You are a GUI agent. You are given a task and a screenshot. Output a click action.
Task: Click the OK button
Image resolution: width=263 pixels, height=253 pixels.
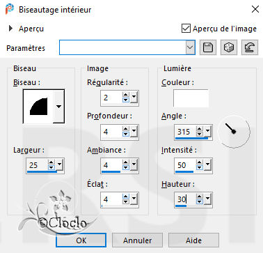(81, 240)
